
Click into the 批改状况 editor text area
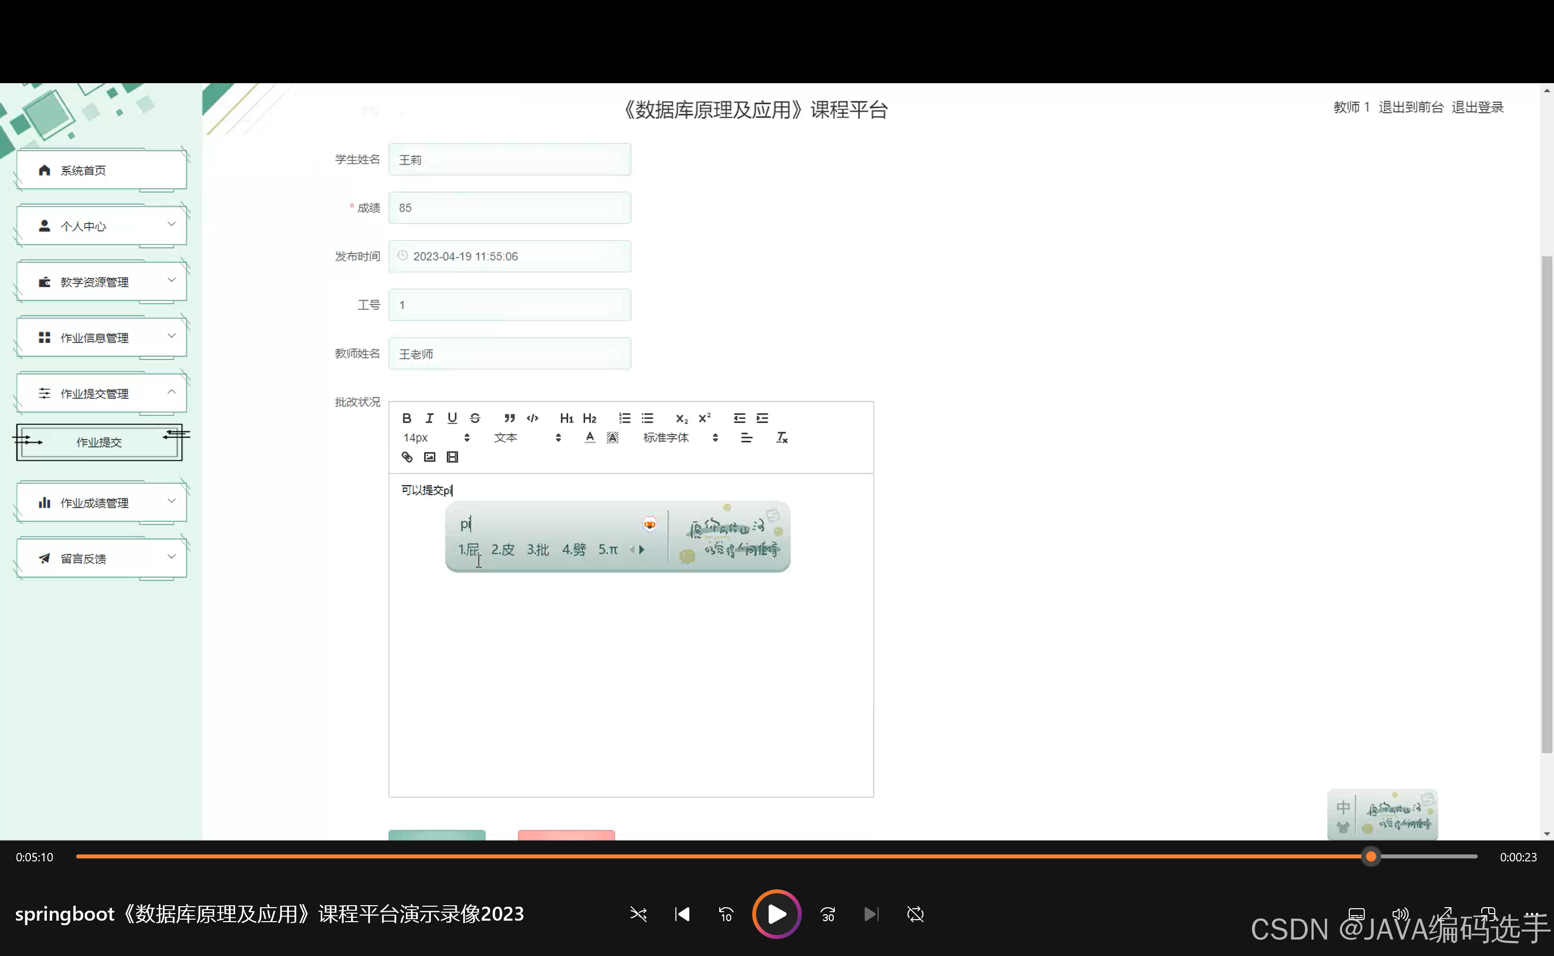[x=631, y=635]
